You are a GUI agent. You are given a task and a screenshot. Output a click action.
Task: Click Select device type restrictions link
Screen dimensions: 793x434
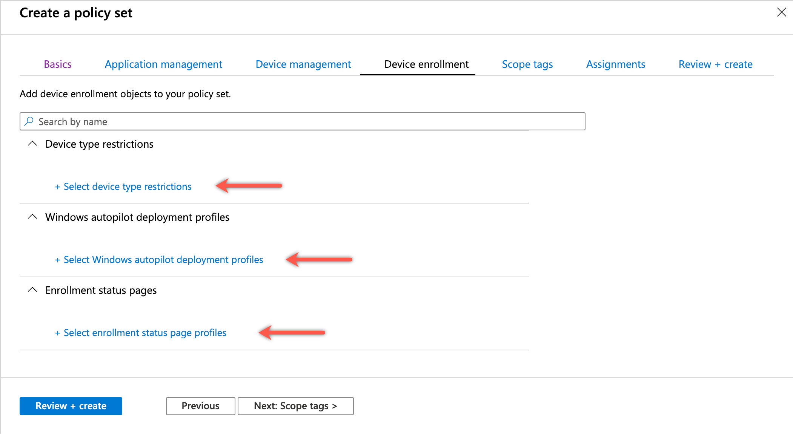(x=123, y=186)
